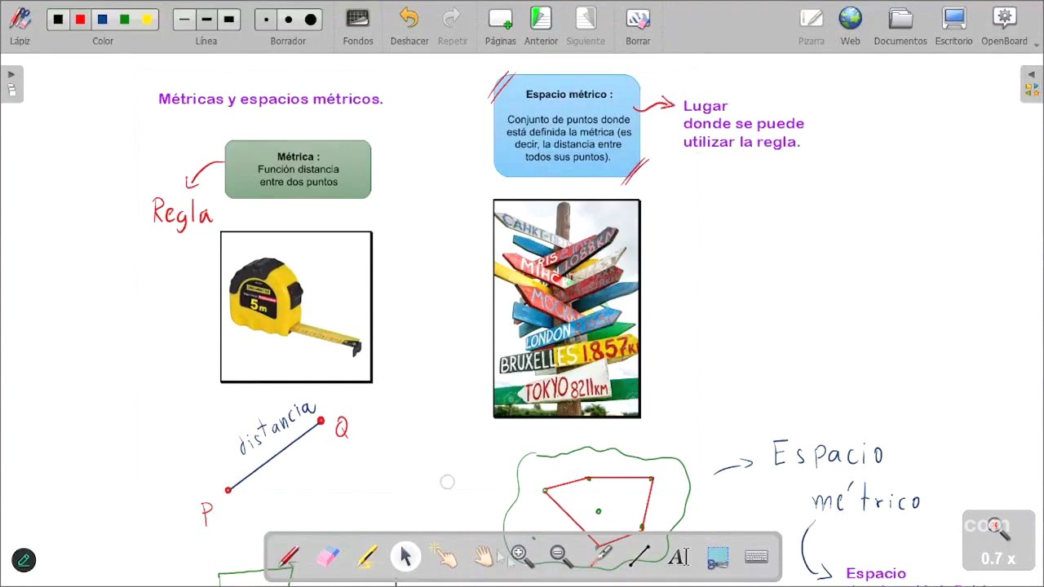
Task: Switch to Documentos mode
Action: click(900, 26)
